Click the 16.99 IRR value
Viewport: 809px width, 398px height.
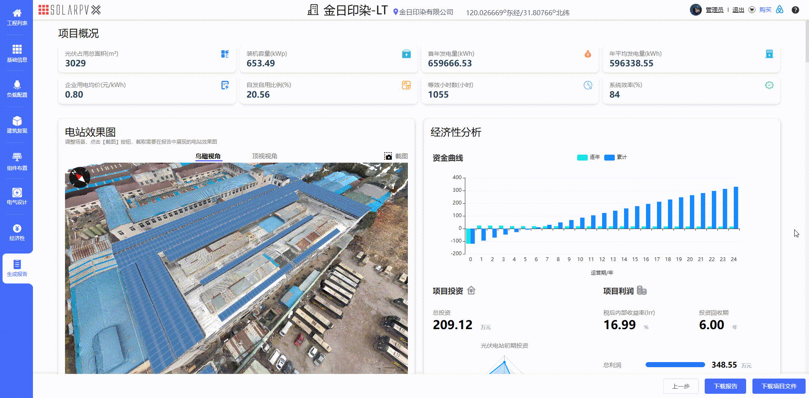click(x=619, y=324)
